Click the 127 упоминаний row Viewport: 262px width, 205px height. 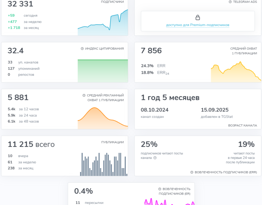coord(24,69)
